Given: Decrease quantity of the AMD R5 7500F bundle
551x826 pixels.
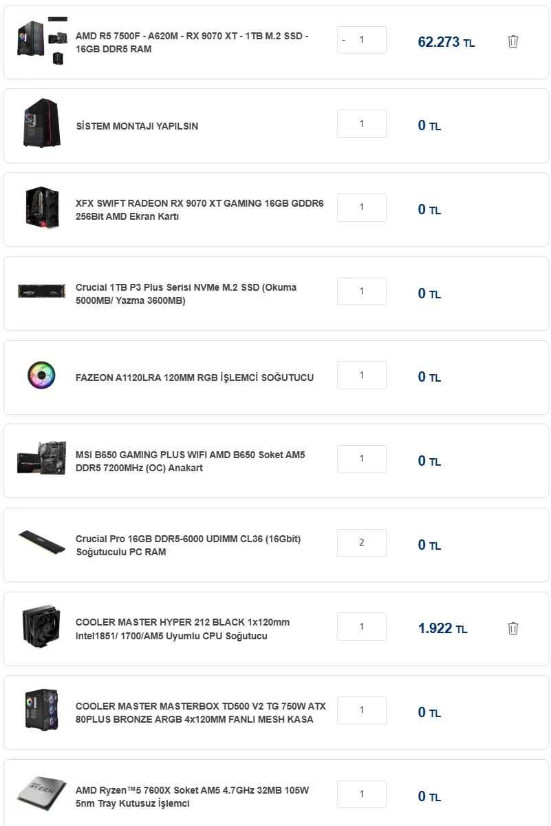Looking at the screenshot, I should pos(344,40).
